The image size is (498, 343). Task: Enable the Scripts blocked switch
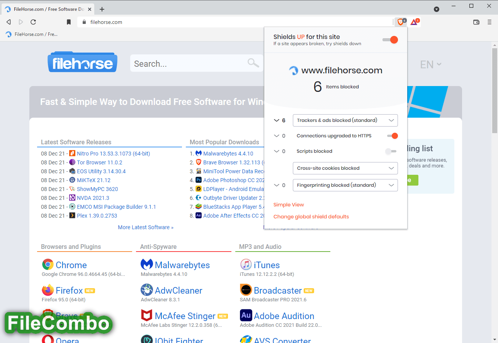[391, 151]
